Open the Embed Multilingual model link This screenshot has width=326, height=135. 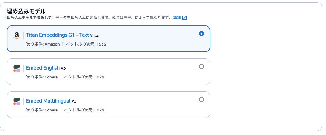pos(48,101)
